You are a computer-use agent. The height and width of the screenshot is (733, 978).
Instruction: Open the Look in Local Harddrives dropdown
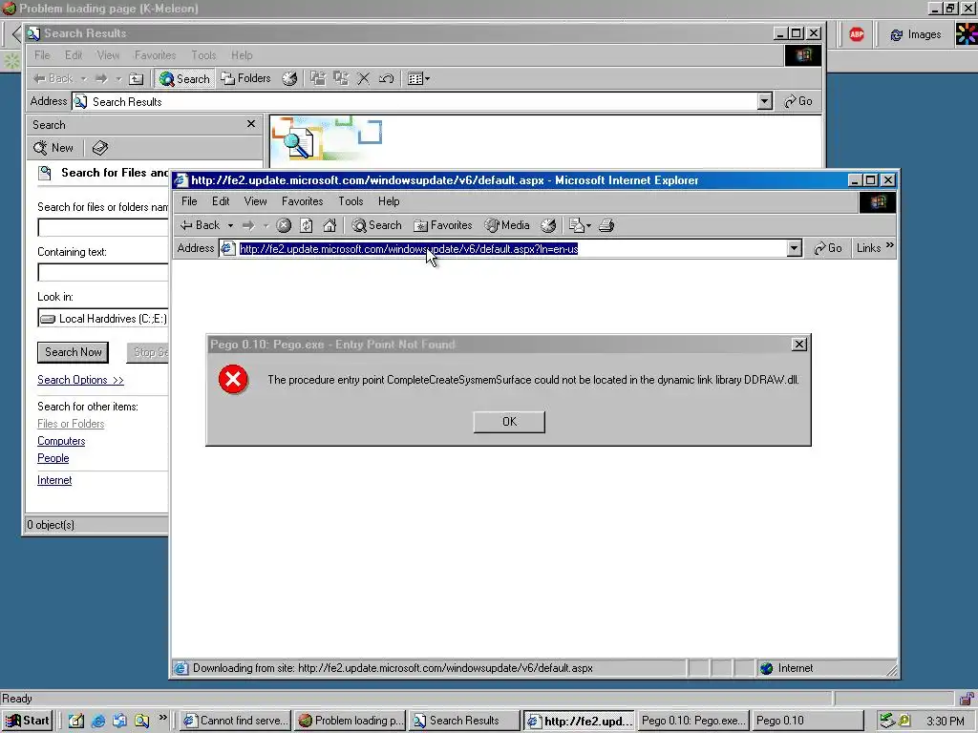coord(103,319)
